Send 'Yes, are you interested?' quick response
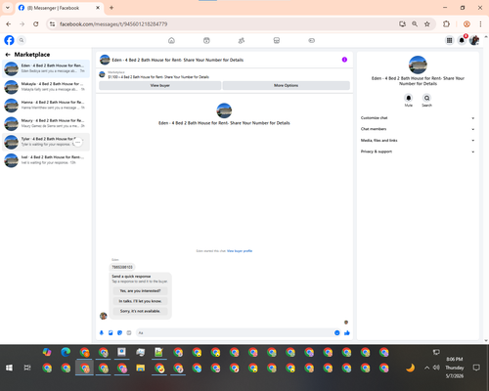489x391 pixels. click(140, 290)
